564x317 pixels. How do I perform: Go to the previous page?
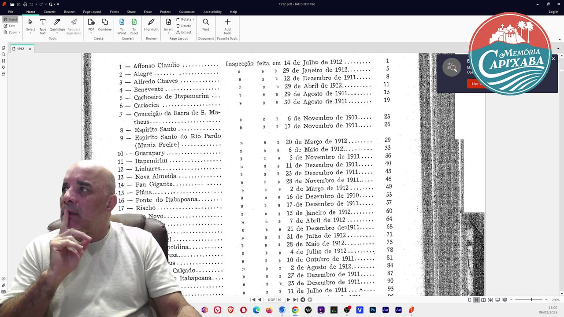click(x=260, y=300)
